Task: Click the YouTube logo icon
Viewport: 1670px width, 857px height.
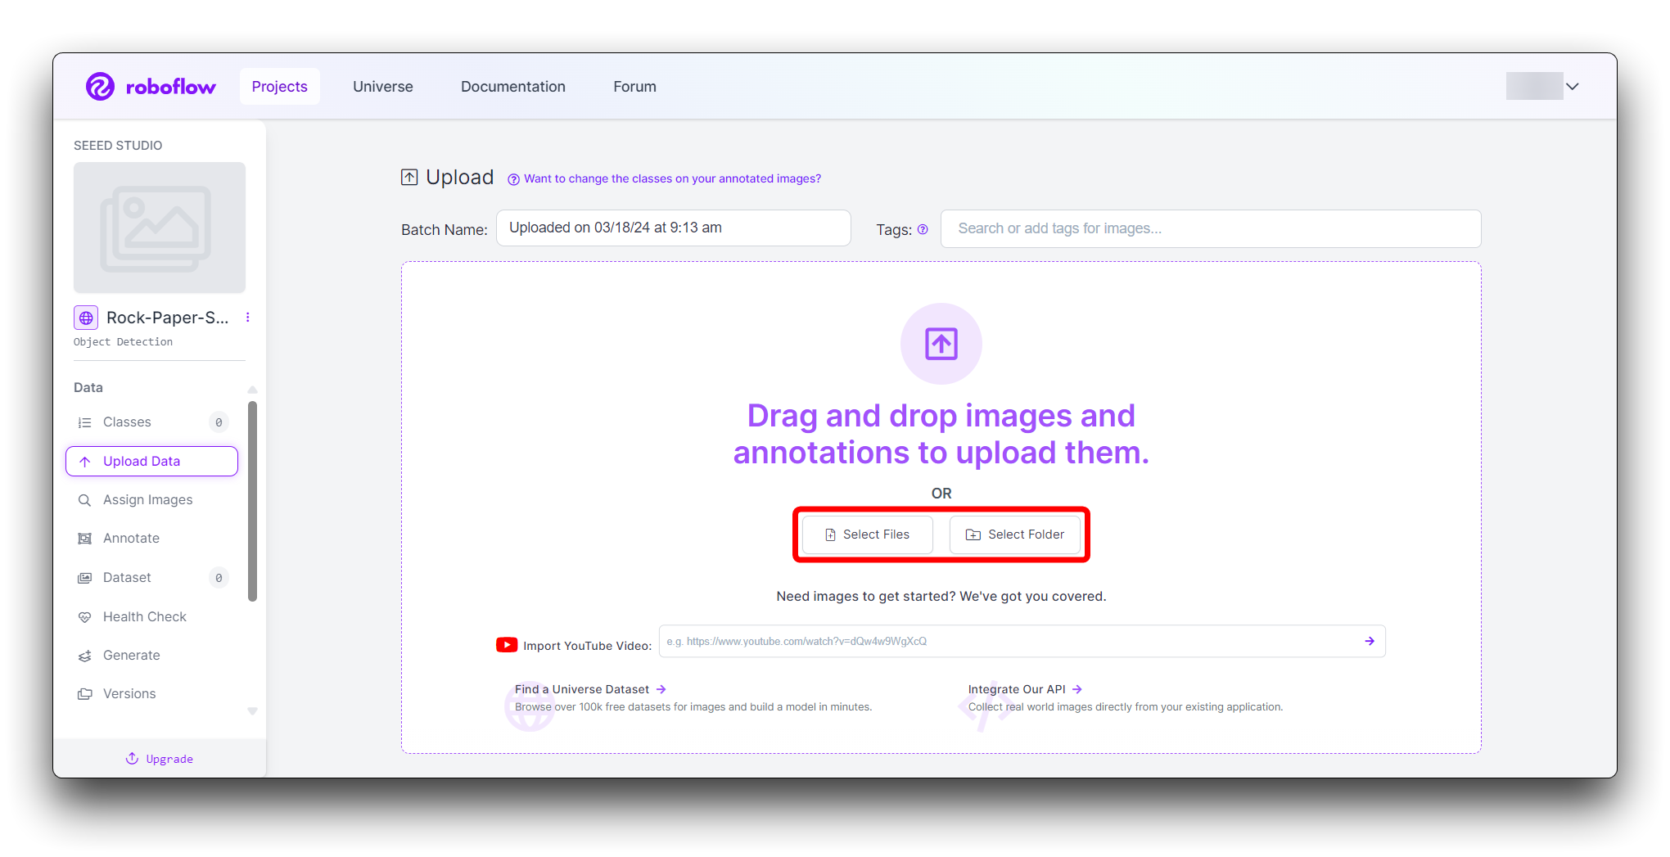Action: click(x=507, y=645)
